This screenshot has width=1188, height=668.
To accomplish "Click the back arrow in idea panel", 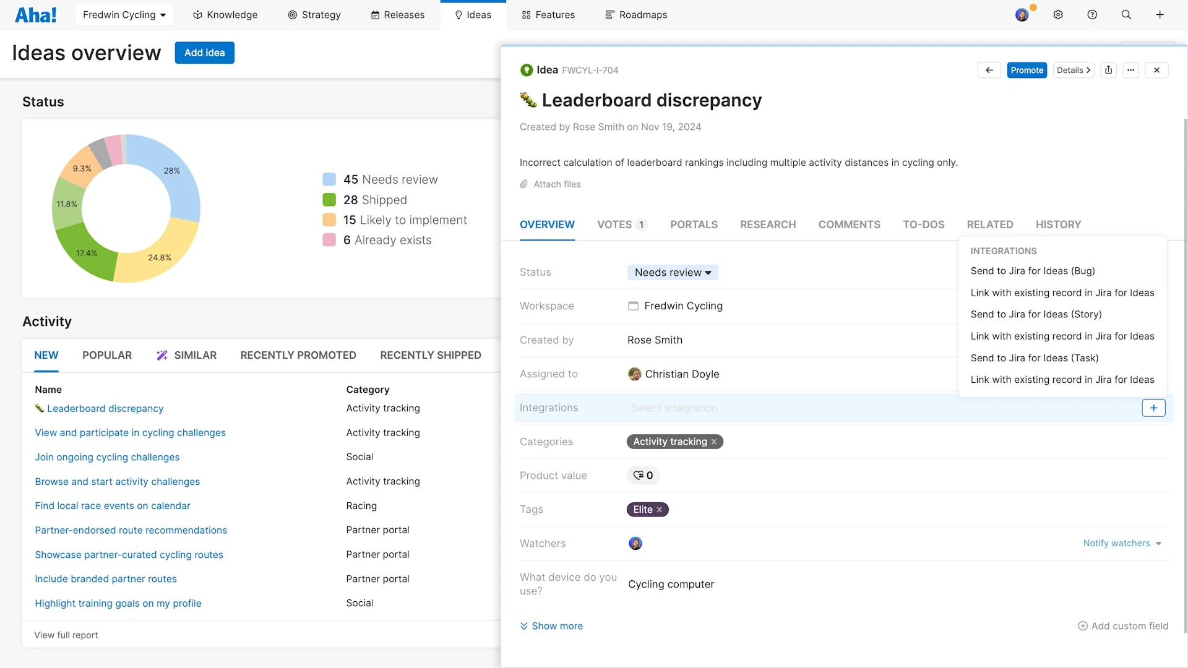I will pyautogui.click(x=989, y=70).
